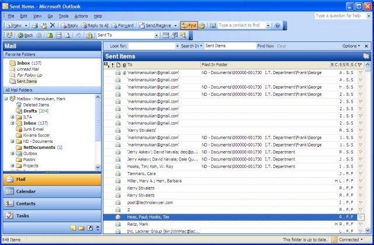Expand the ILTA folder tree node
The image size is (374, 245).
[x=12, y=117]
